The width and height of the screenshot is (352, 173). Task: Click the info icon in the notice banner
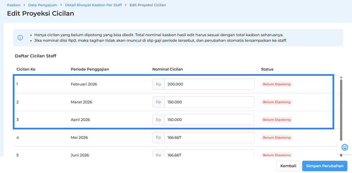click(20, 38)
